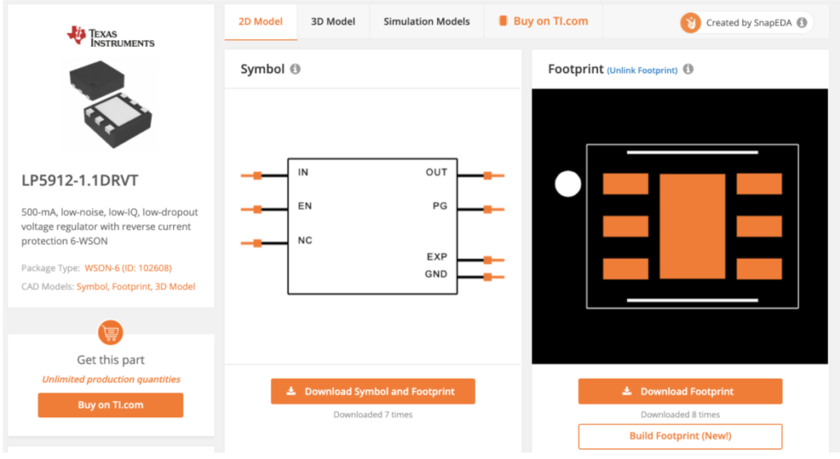The width and height of the screenshot is (840, 459).
Task: Click the info icon beside Created by SnapEDA
Action: point(802,22)
